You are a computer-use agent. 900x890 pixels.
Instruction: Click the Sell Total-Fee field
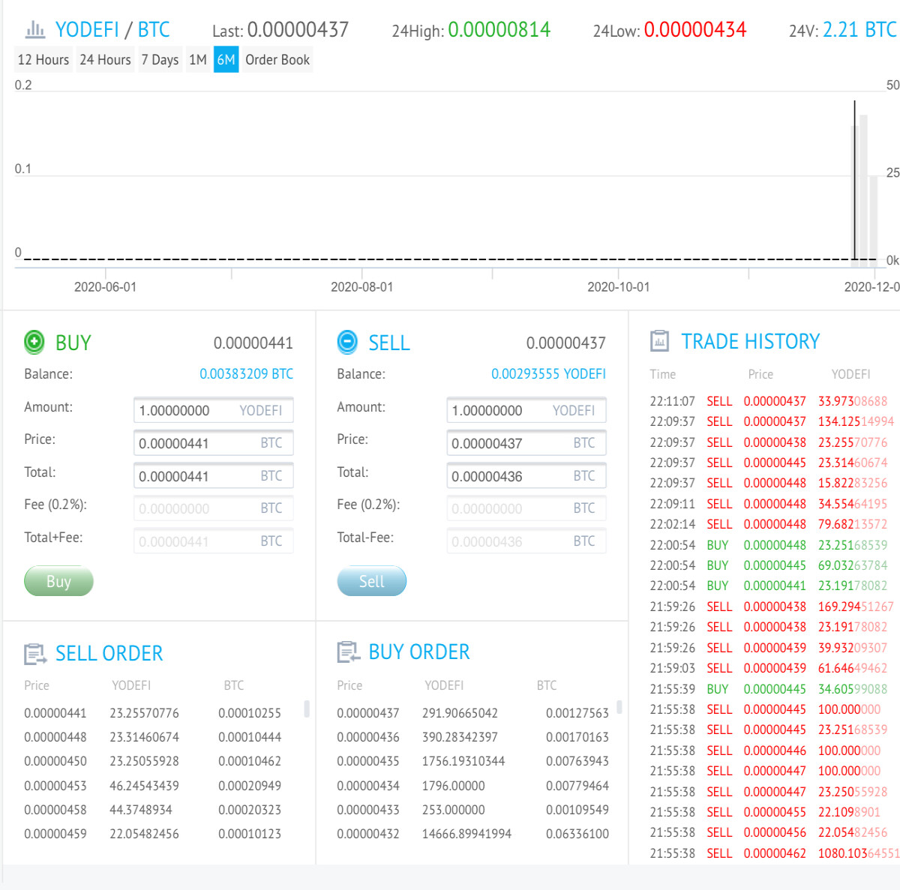tap(526, 541)
